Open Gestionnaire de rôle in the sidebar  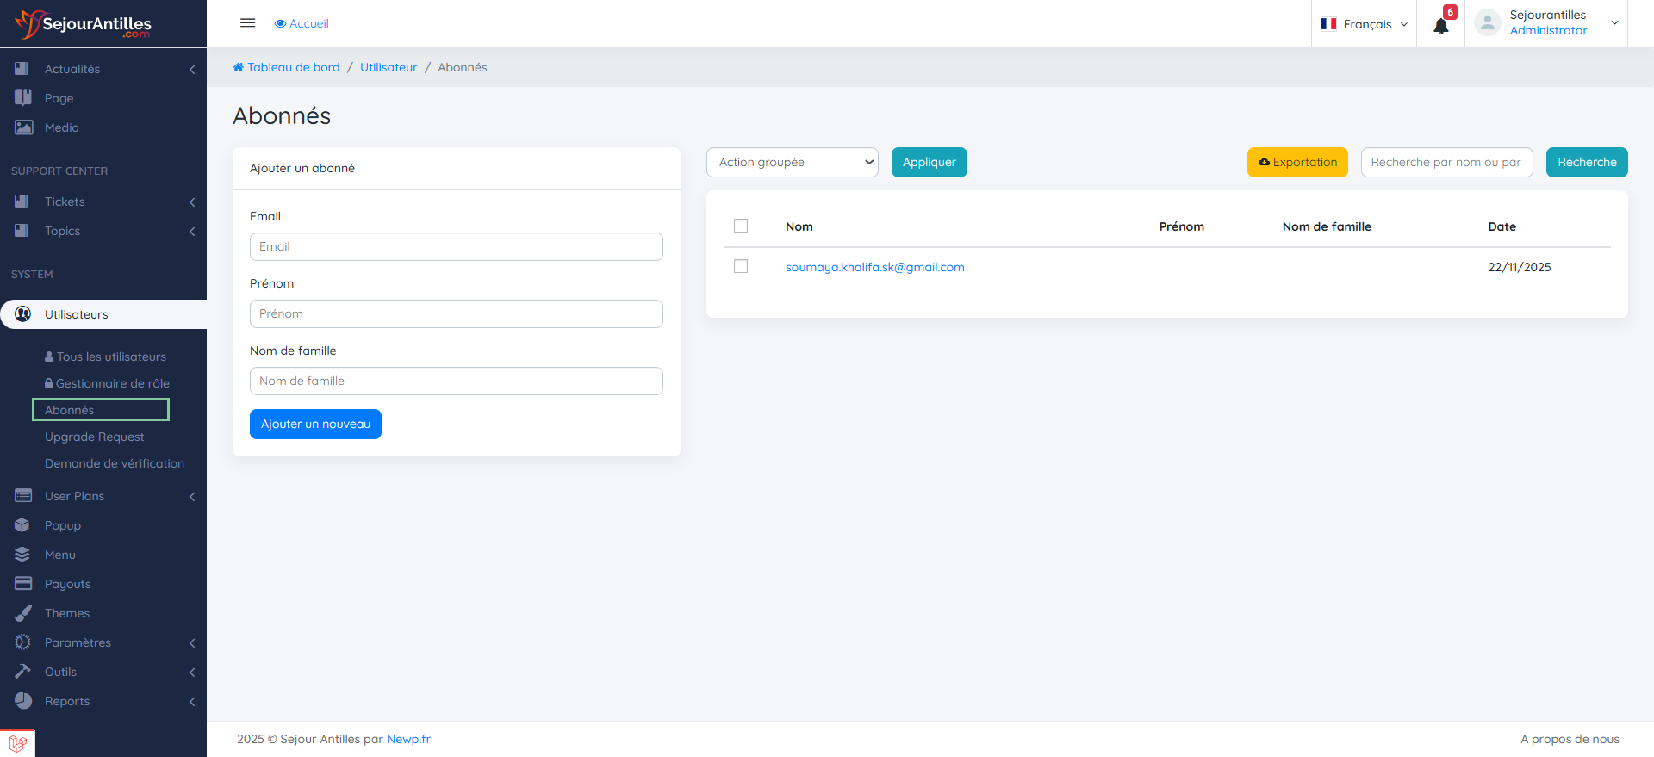point(112,383)
